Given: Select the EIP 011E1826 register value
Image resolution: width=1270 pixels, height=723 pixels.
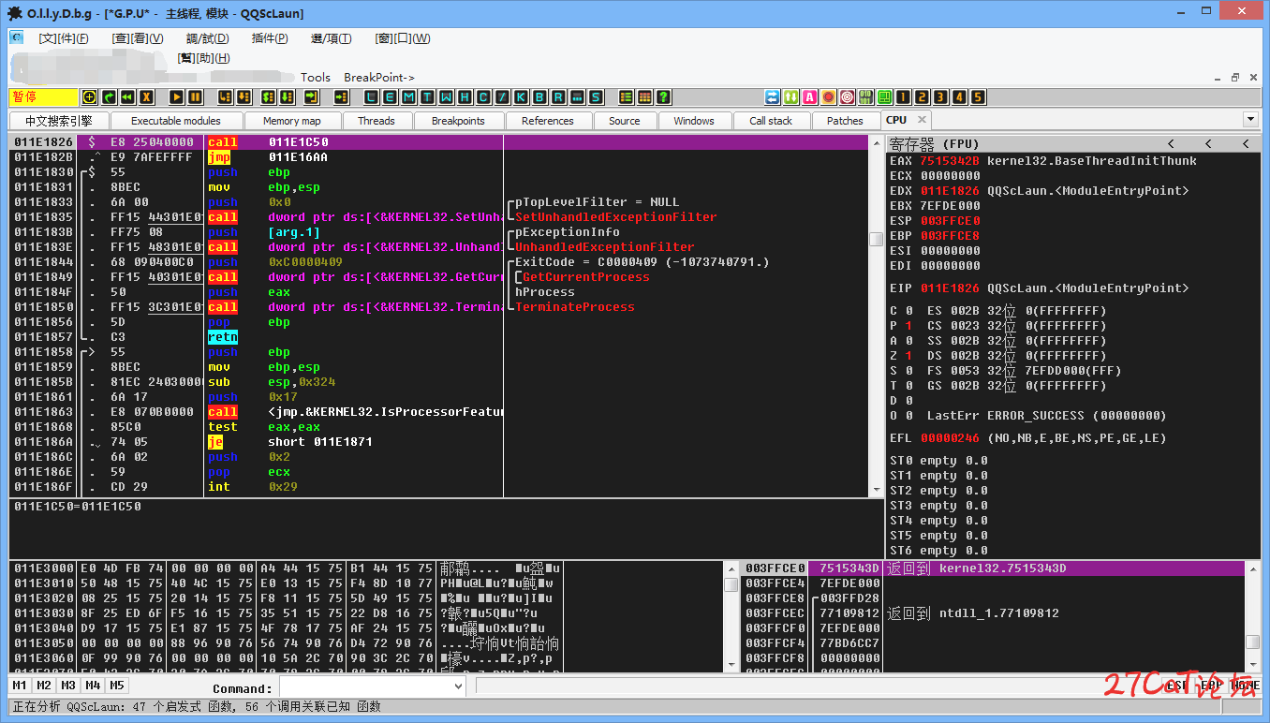Looking at the screenshot, I should tap(950, 288).
